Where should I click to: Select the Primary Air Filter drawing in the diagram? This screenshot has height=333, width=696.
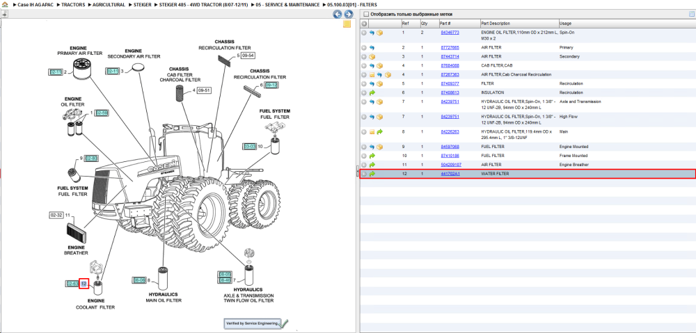click(x=81, y=69)
